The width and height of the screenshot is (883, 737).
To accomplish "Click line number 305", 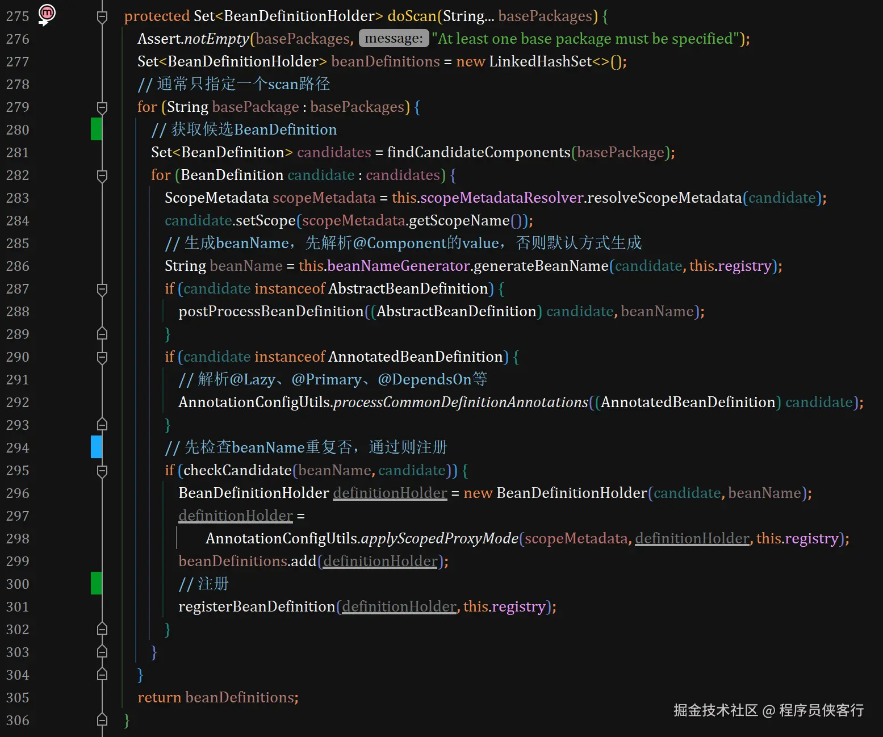I will click(18, 697).
